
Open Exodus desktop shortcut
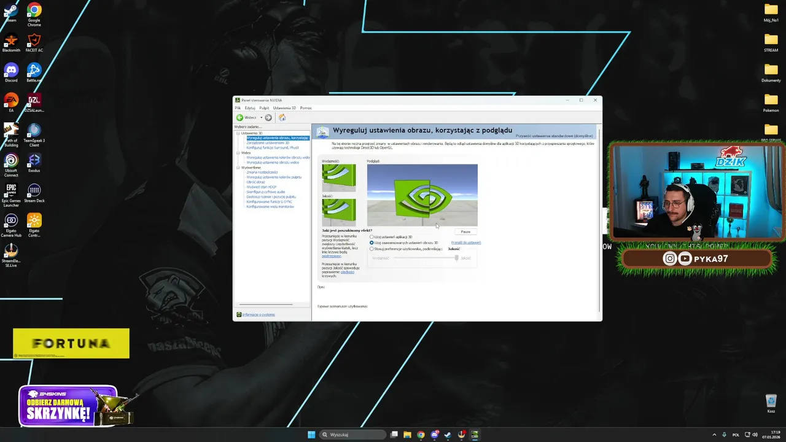(34, 162)
